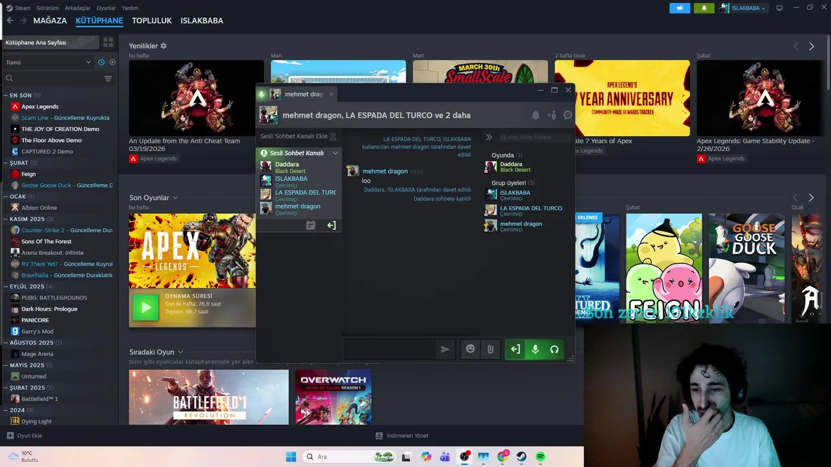Image resolution: width=831 pixels, height=467 pixels.
Task: Click İndirmeleri Yönet
Action: (402, 436)
